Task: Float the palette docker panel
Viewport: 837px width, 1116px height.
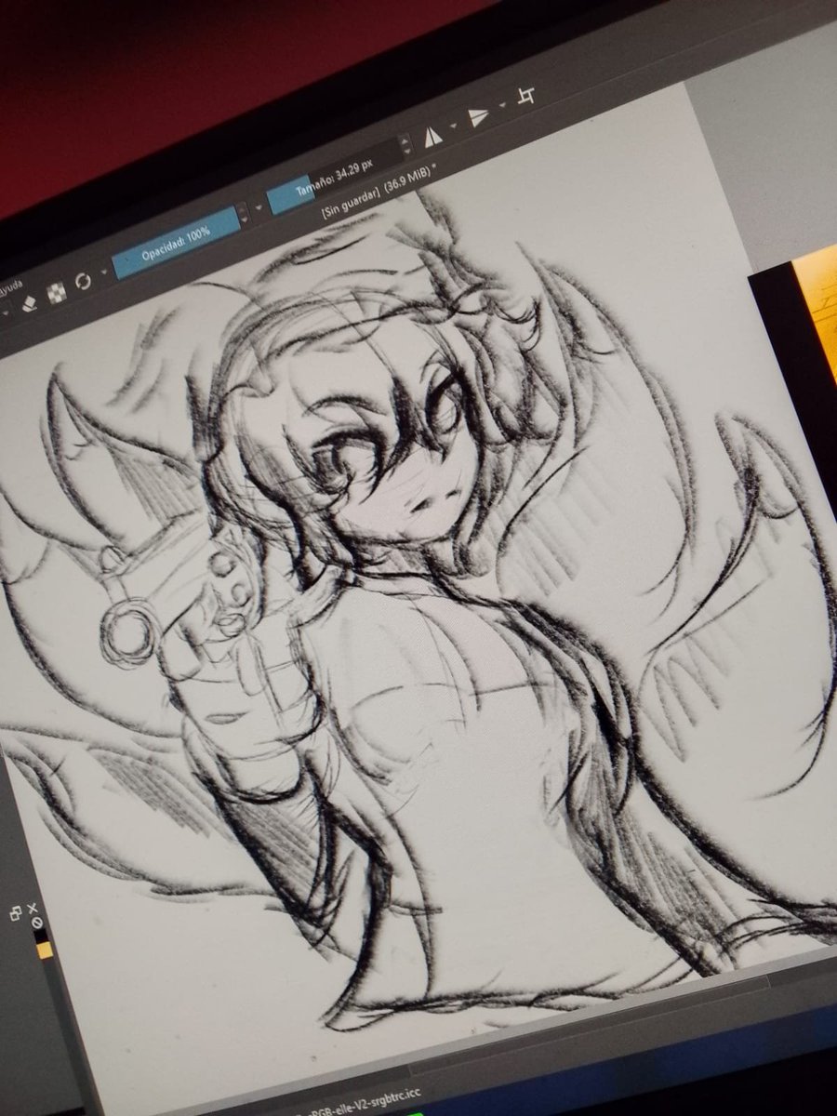Action: coord(17,915)
